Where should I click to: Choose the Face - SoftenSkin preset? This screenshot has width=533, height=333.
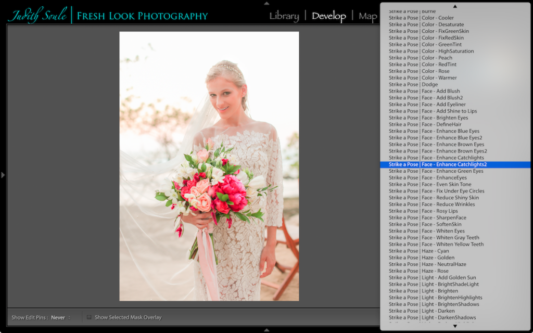(x=425, y=224)
